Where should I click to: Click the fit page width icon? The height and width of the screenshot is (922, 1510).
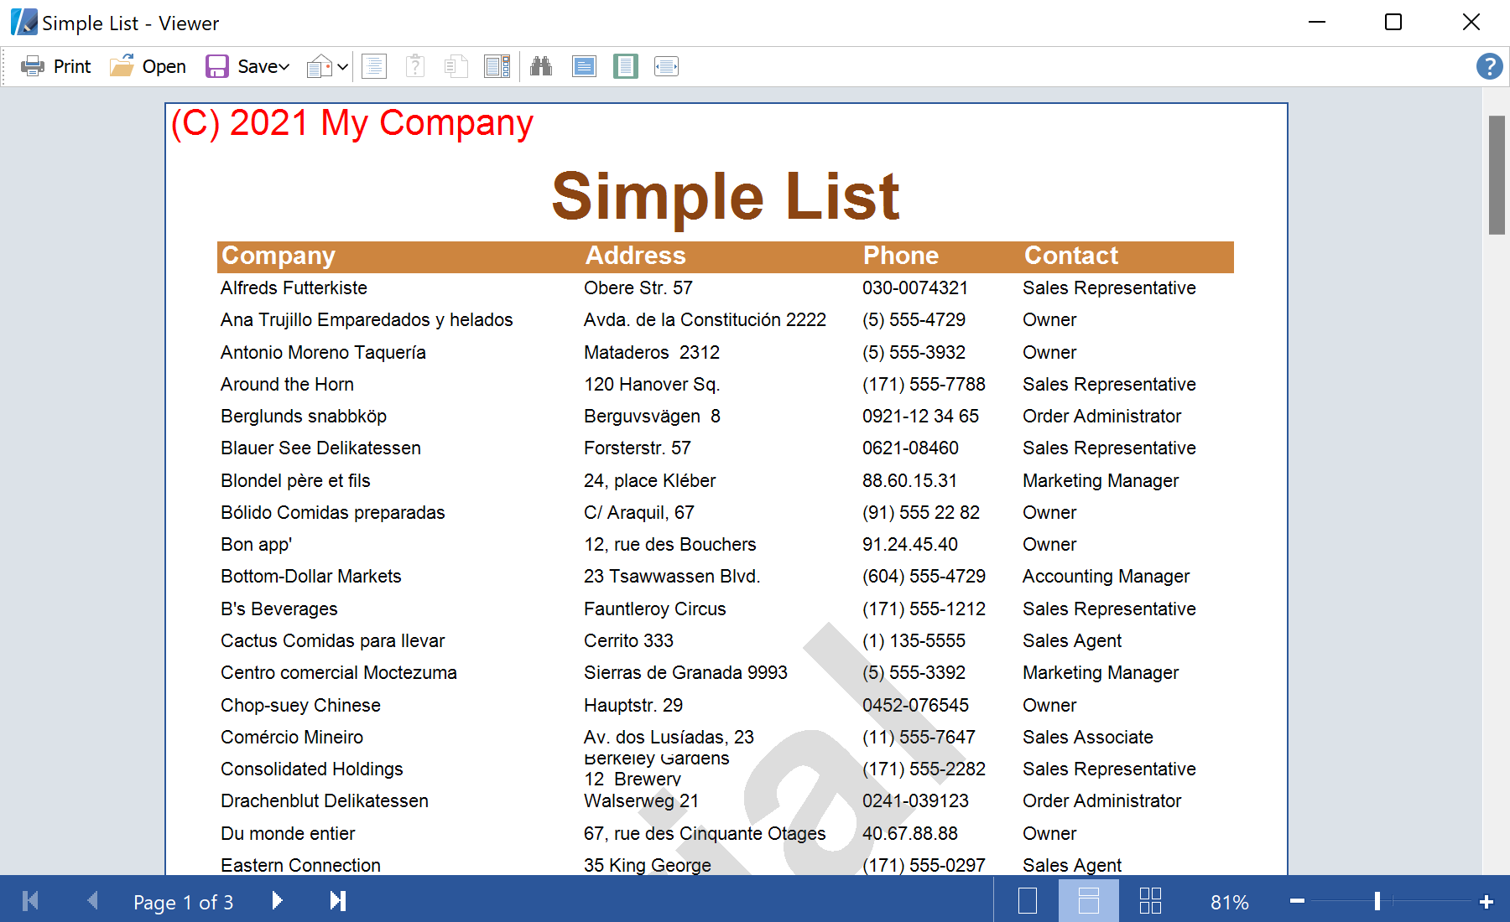point(666,66)
